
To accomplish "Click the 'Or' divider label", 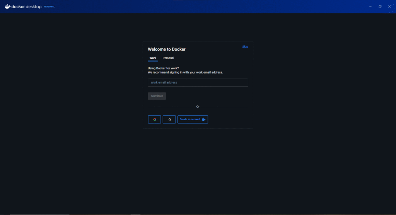I will [198, 107].
